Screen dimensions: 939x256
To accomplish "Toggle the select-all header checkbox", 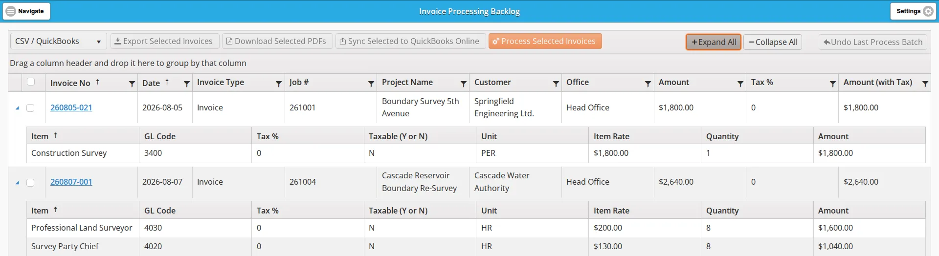I will (x=31, y=82).
